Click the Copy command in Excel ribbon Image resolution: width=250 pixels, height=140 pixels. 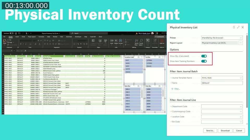pyautogui.click(x=10, y=42)
